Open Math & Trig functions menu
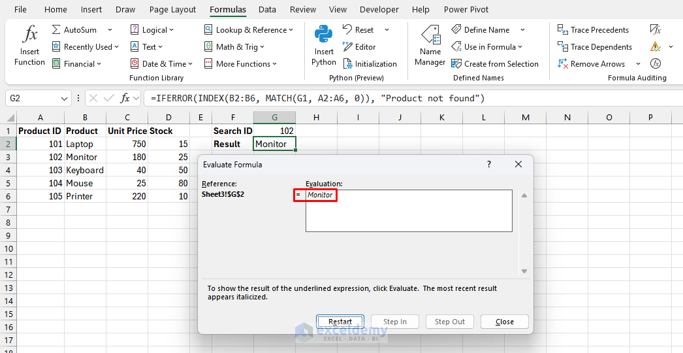The width and height of the screenshot is (683, 353). pyautogui.click(x=234, y=46)
